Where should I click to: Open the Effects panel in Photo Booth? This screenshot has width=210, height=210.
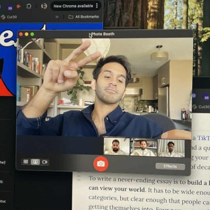[x=170, y=166]
